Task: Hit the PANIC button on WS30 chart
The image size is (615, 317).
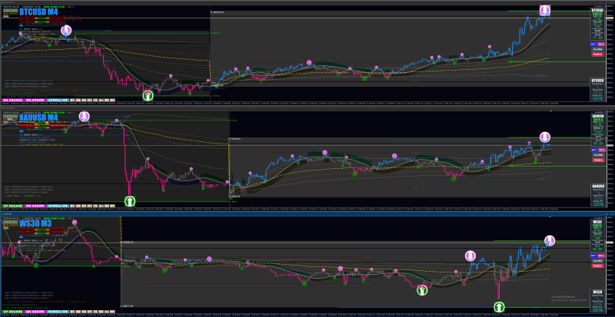Action: pyautogui.click(x=598, y=266)
